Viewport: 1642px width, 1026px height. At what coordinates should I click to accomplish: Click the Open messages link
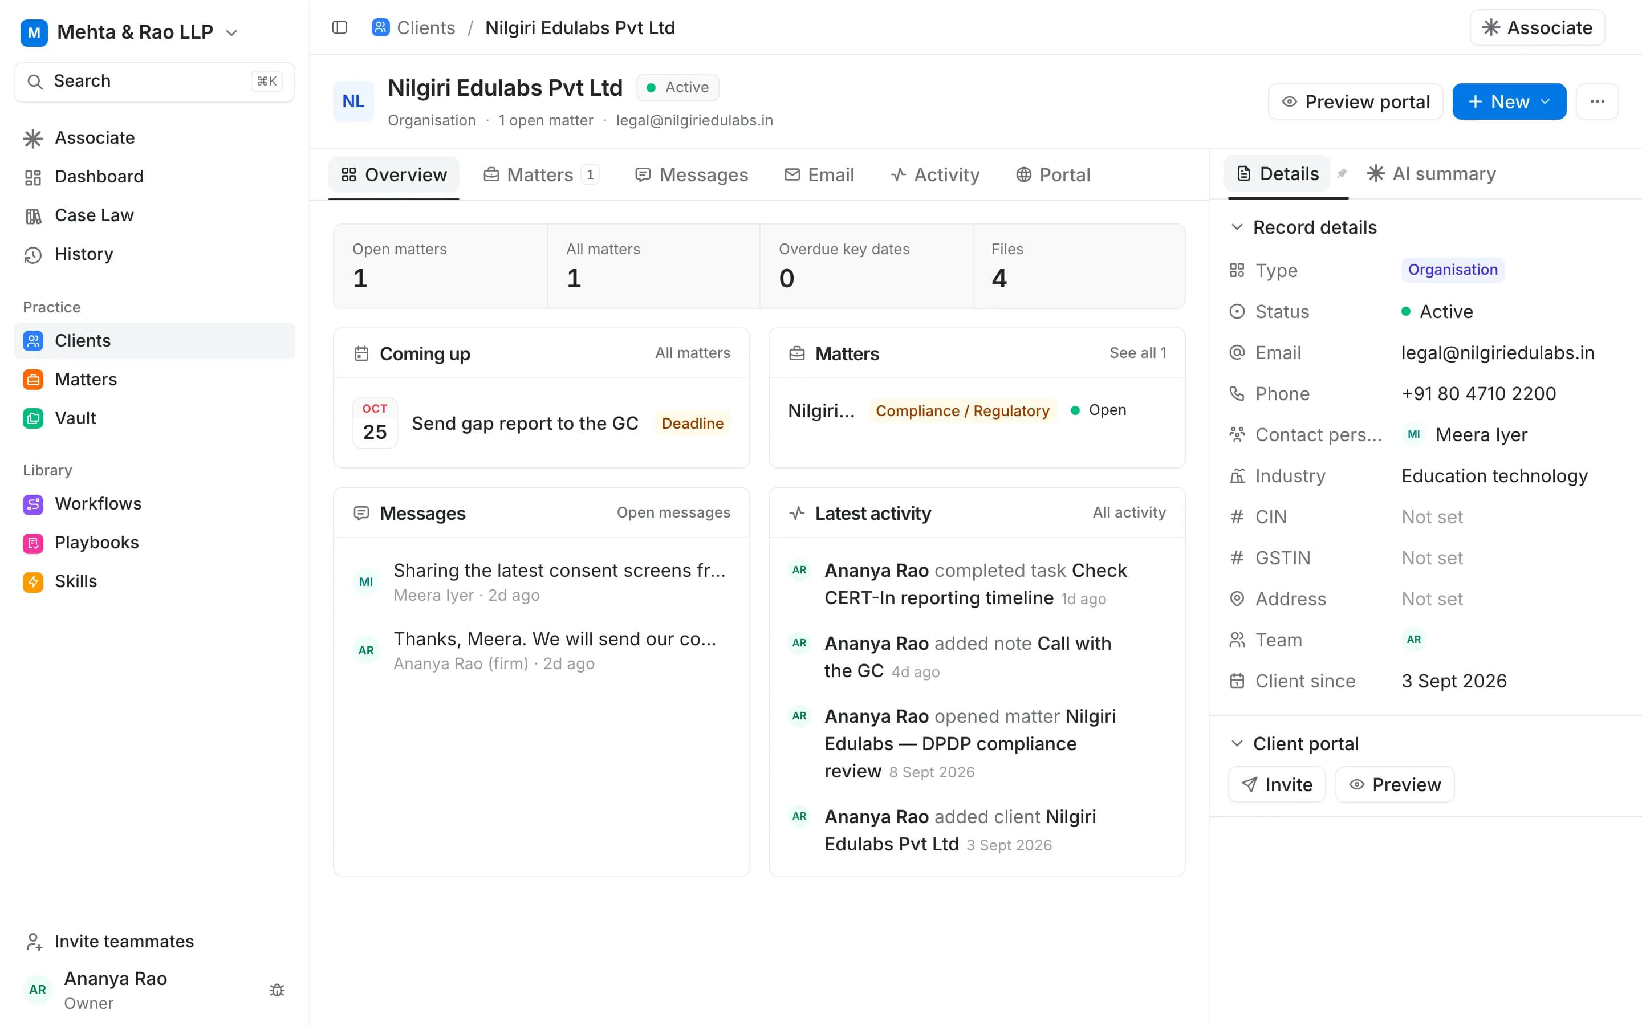pyautogui.click(x=673, y=512)
